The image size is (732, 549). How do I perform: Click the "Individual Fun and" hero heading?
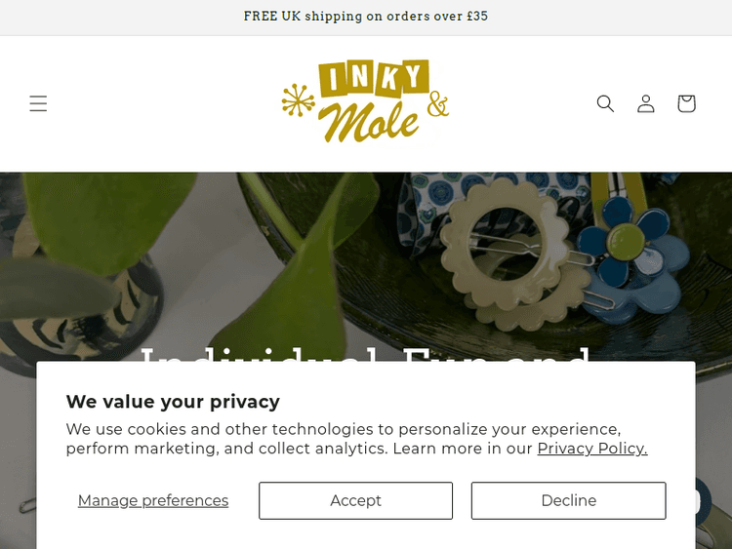click(x=366, y=353)
